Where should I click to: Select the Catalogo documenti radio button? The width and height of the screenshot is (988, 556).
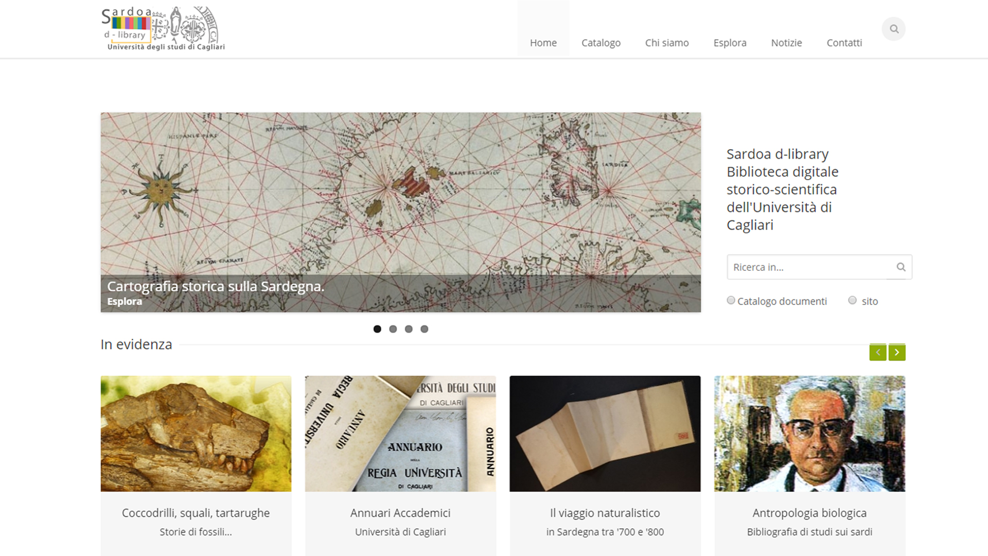pyautogui.click(x=731, y=300)
